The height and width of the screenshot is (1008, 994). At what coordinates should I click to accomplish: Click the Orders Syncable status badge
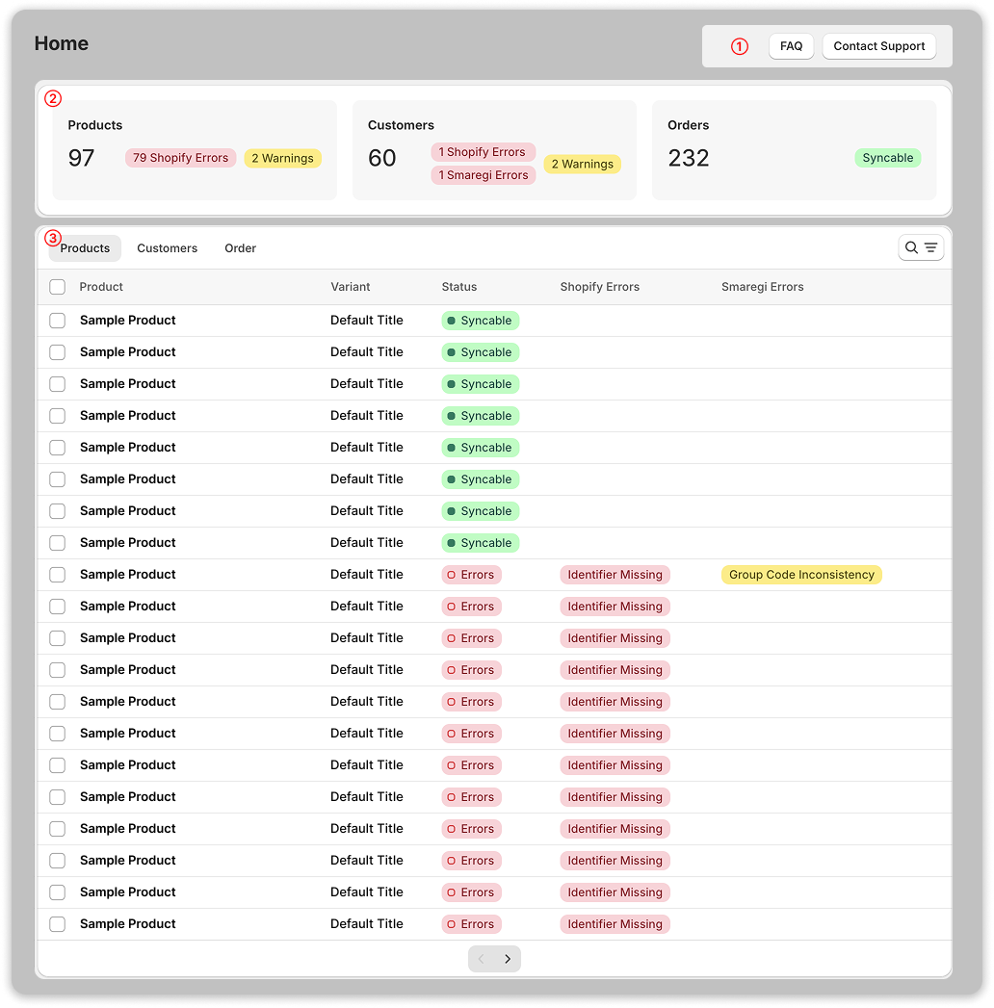point(887,158)
